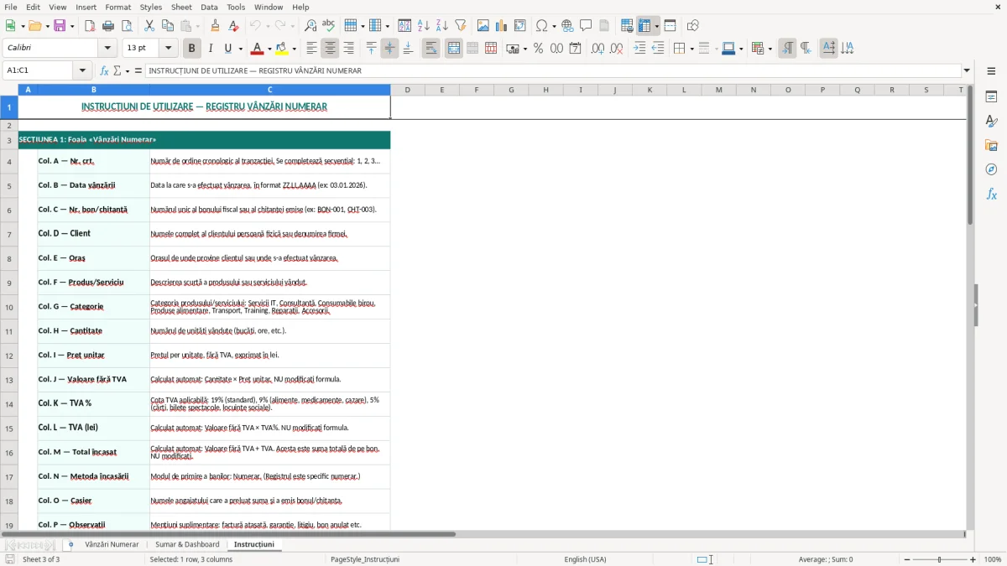Image resolution: width=1007 pixels, height=566 pixels.
Task: Open the sidebar Navigator compass icon
Action: coord(991,169)
